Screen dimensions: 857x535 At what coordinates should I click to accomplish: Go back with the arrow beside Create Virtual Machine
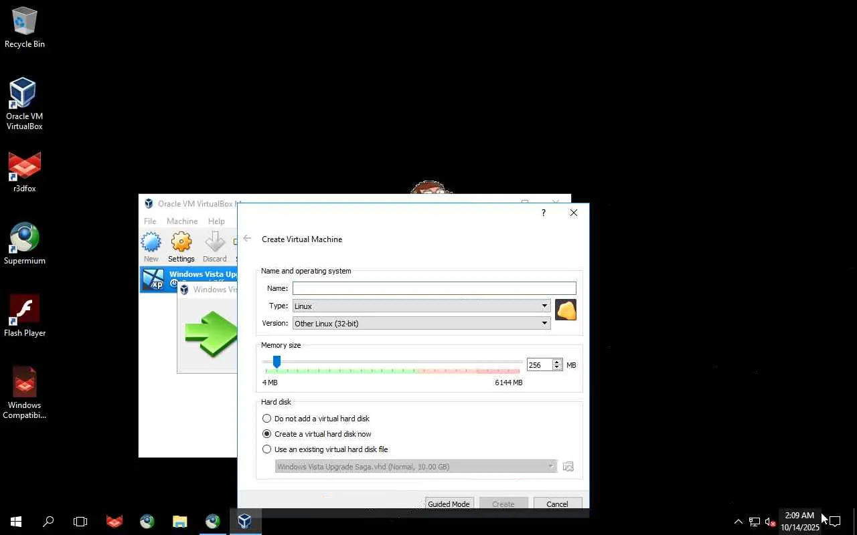(x=248, y=239)
